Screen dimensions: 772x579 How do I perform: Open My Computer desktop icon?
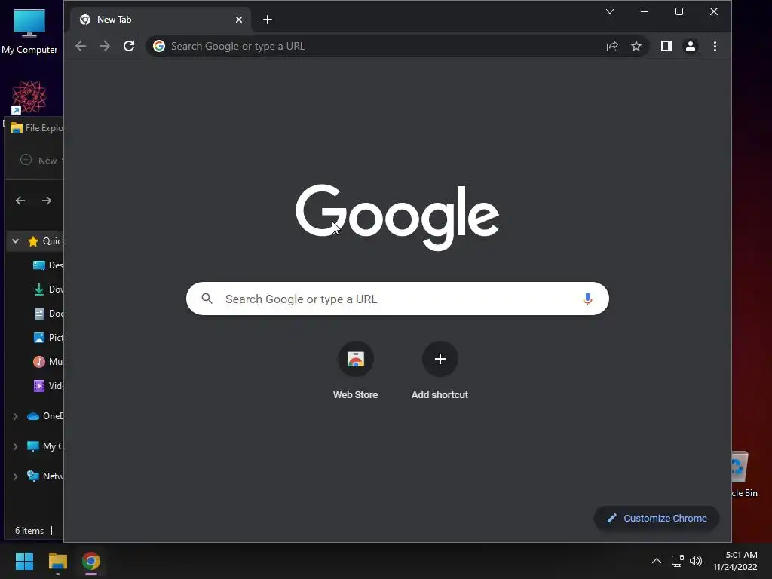tap(29, 31)
